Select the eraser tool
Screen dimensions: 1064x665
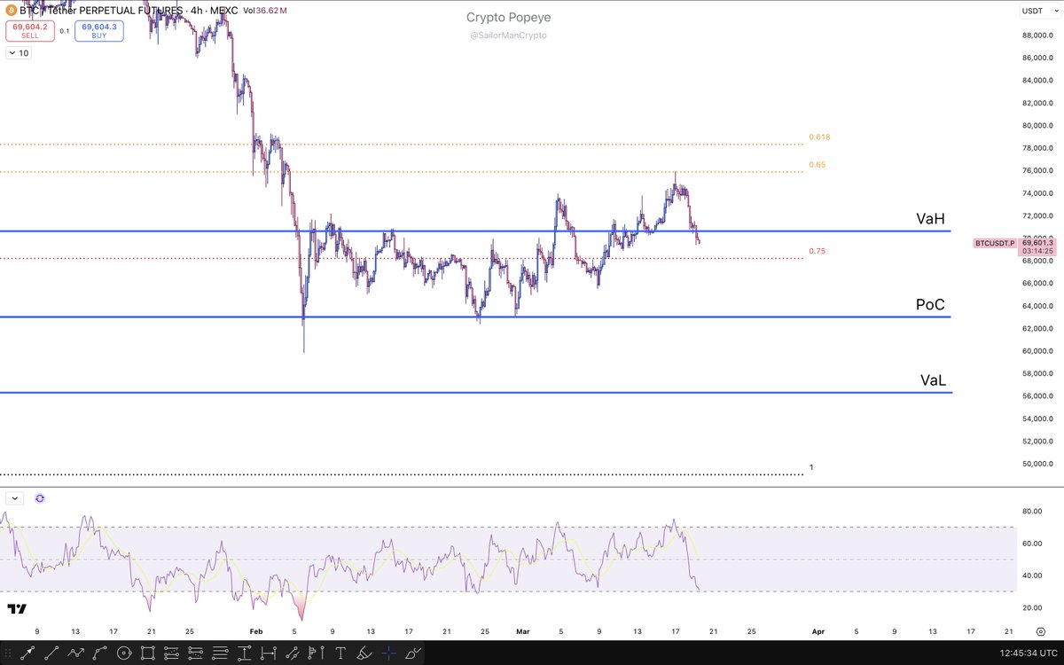click(x=364, y=653)
